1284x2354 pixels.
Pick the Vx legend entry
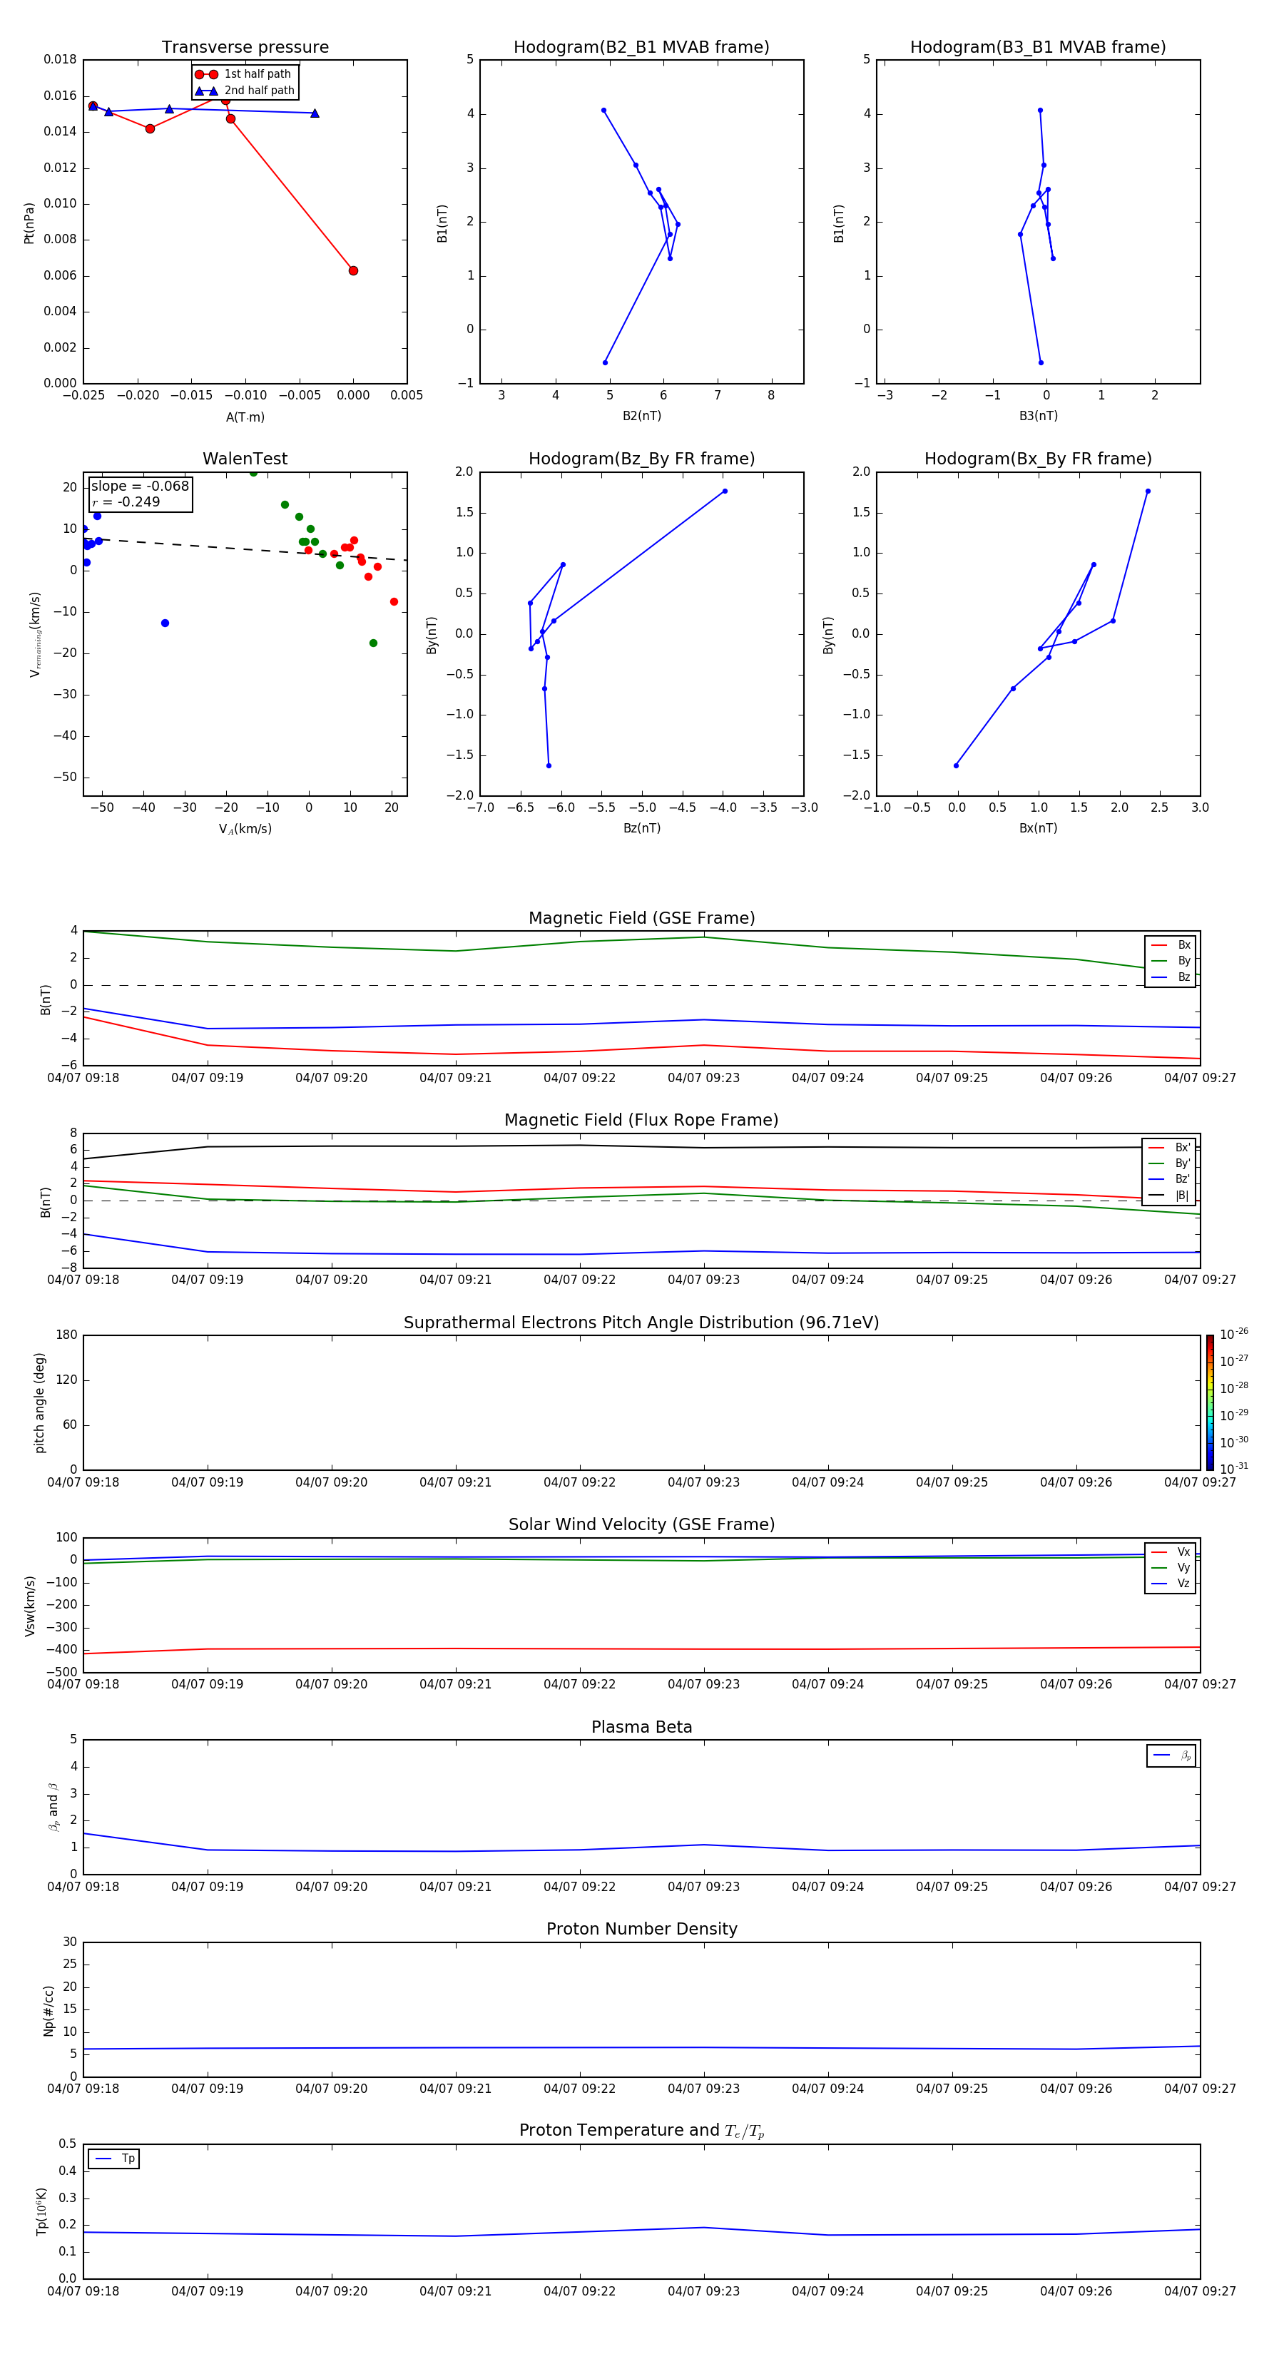click(x=1171, y=1551)
